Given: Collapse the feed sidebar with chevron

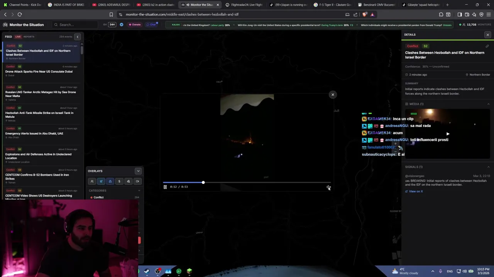Looking at the screenshot, I should [x=78, y=37].
